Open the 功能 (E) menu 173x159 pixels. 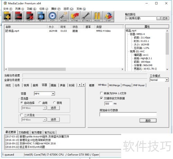pyautogui.click(x=31, y=9)
